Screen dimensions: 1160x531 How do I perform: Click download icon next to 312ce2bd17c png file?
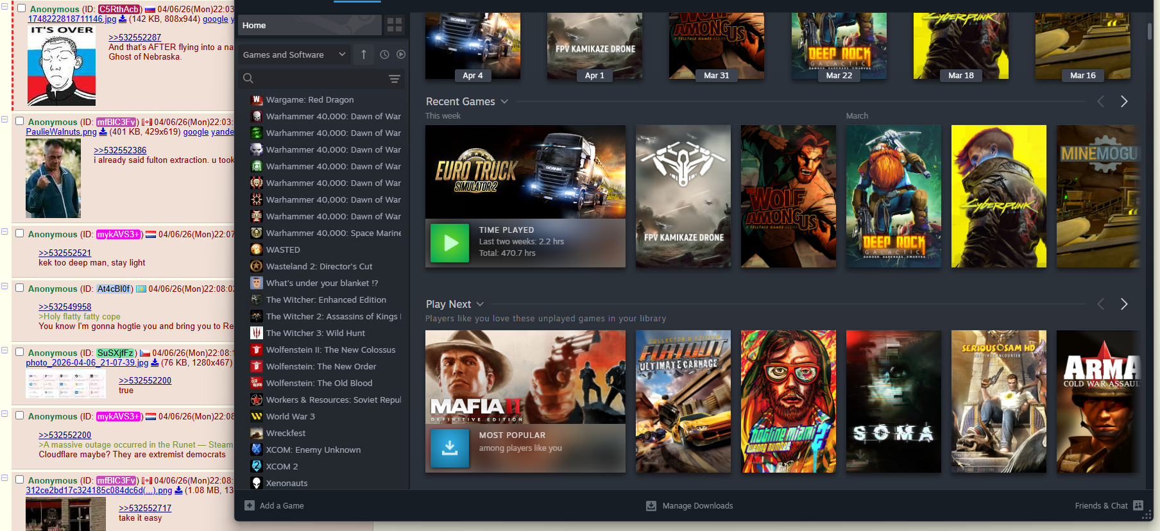coord(178,490)
